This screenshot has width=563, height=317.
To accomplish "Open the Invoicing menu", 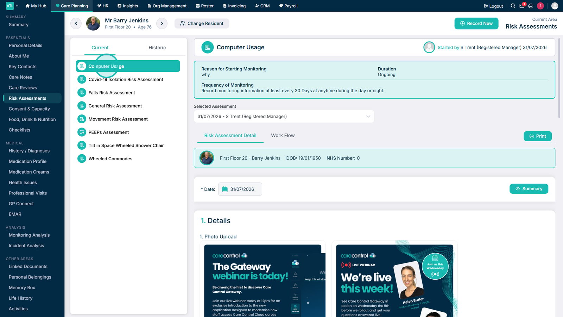I will 234,6.
